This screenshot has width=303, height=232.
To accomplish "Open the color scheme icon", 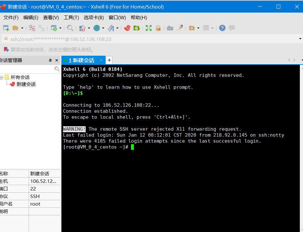I will point(82,28).
